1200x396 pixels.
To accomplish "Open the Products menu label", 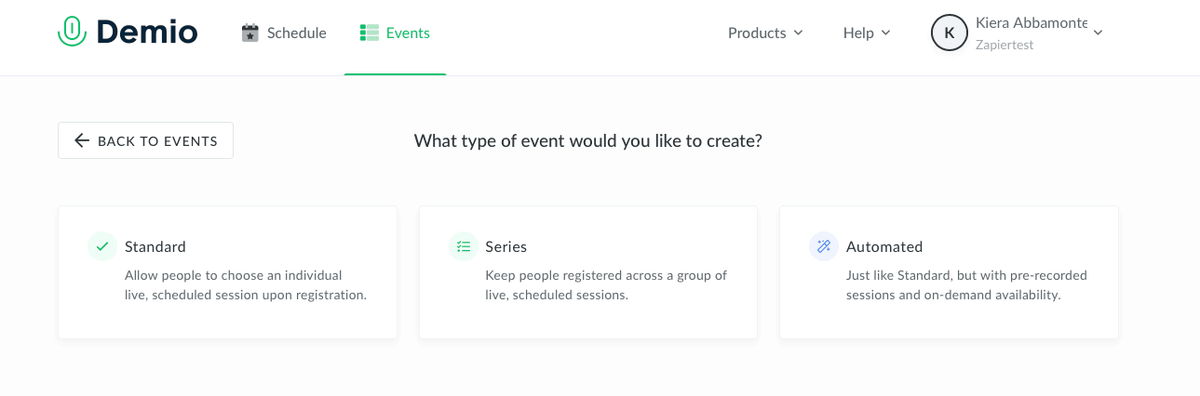I will [757, 33].
